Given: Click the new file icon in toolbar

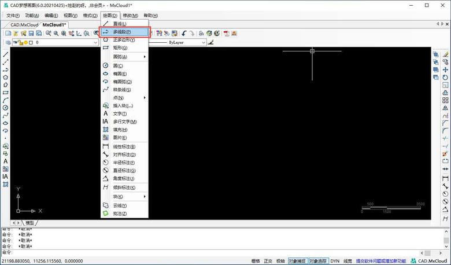Looking at the screenshot, I should coord(8,34).
